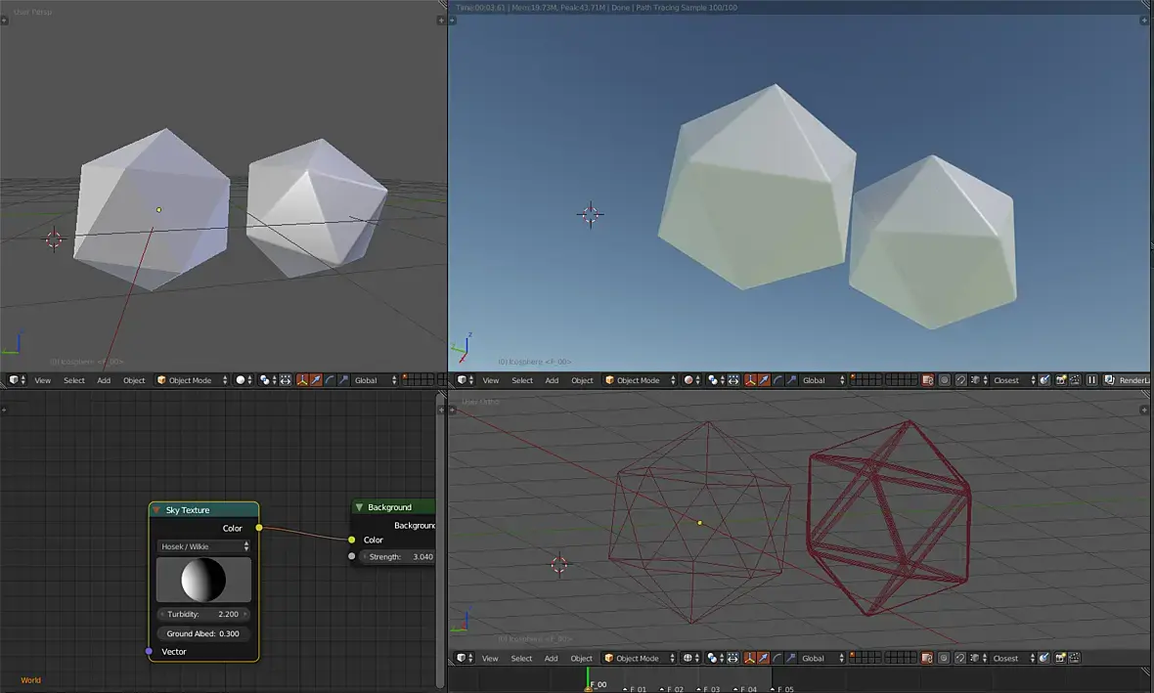The height and width of the screenshot is (693, 1154).
Task: Click the pause render preview icon
Action: tap(1091, 380)
